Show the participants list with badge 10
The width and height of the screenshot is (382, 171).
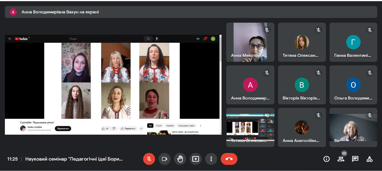(341, 159)
